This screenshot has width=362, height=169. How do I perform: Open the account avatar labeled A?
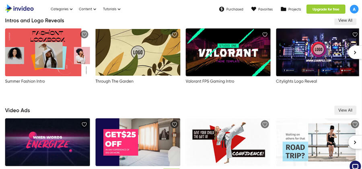tap(354, 9)
